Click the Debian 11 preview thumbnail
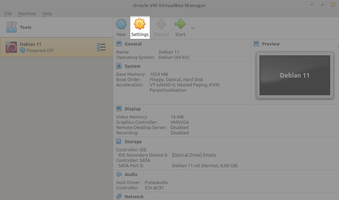This screenshot has width=339, height=200. [x=295, y=75]
